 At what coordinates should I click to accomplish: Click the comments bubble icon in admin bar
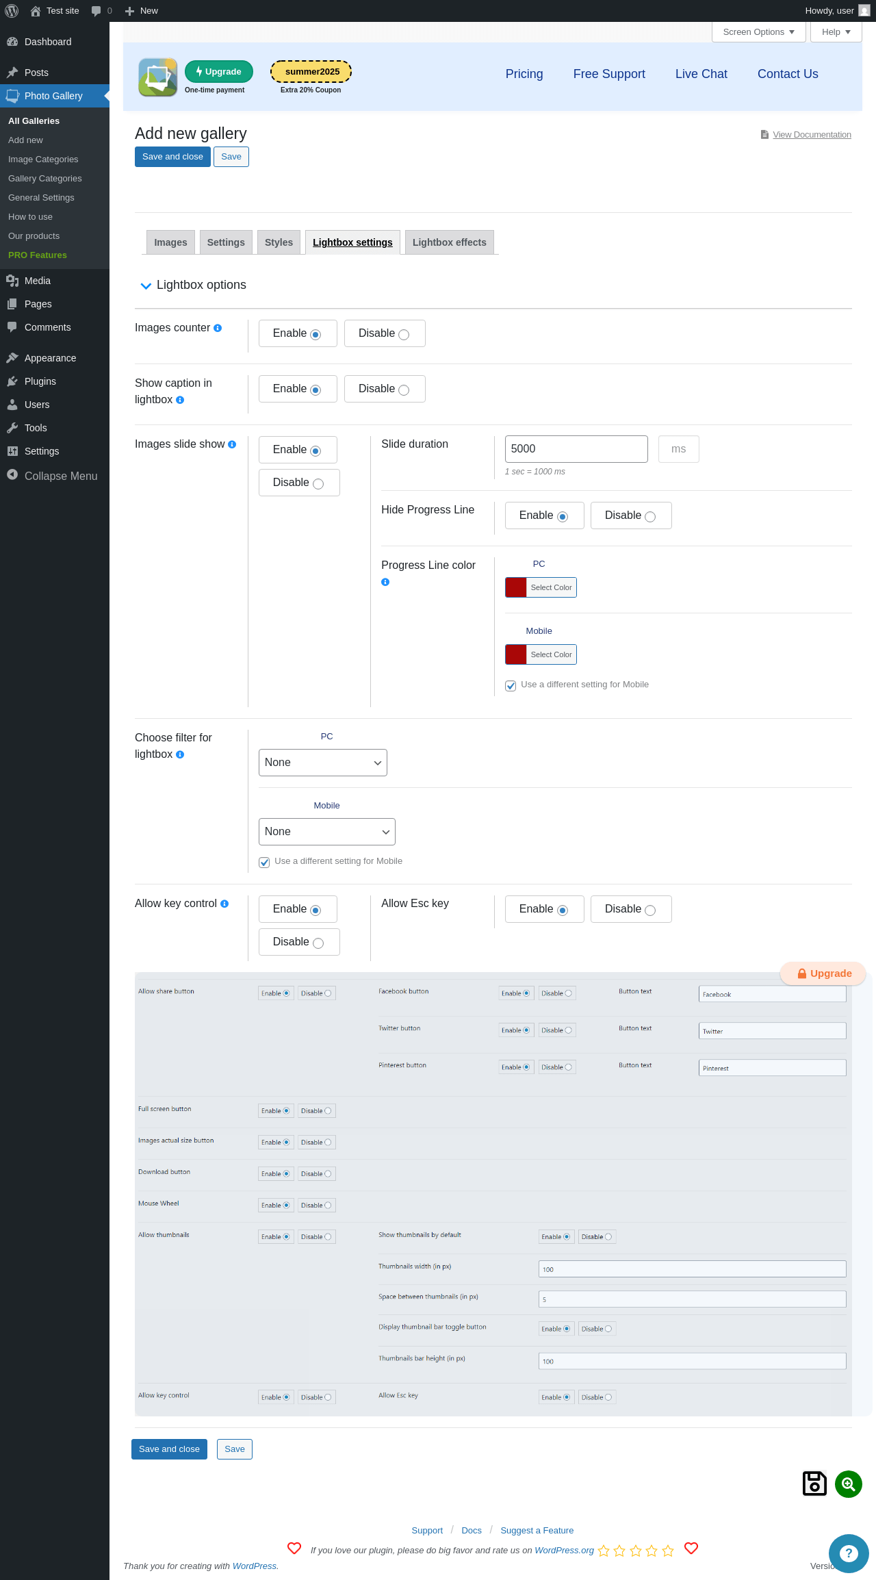[x=96, y=11]
